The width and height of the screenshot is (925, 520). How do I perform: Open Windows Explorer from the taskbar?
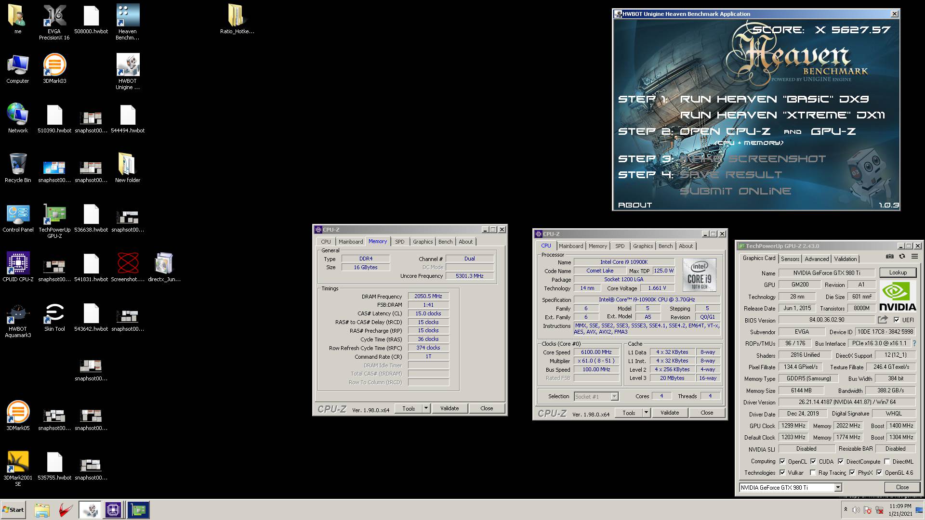(x=42, y=510)
